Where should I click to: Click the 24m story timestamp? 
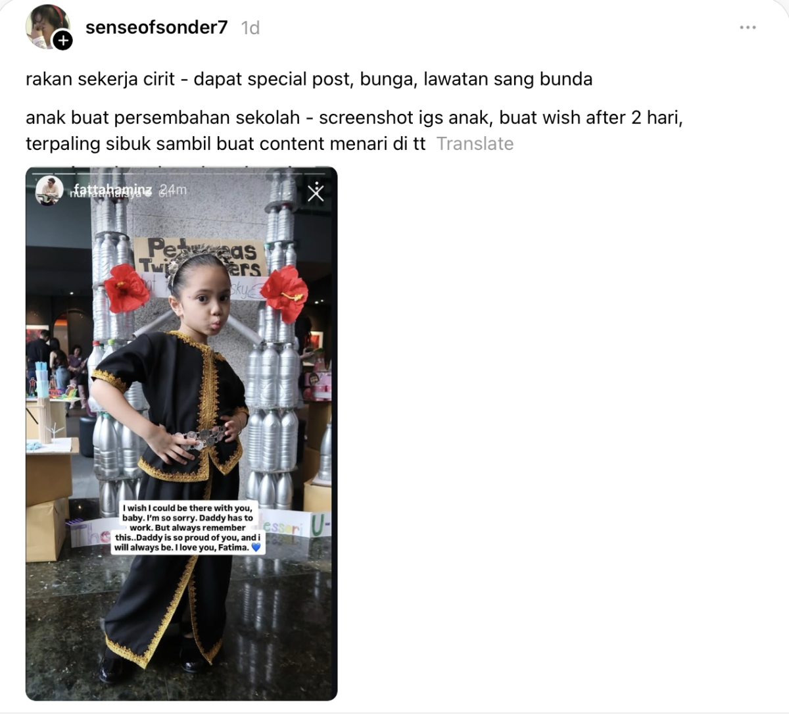pos(173,190)
